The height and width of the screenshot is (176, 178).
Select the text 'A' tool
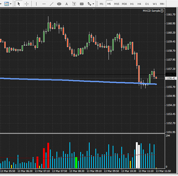pos(67,4)
